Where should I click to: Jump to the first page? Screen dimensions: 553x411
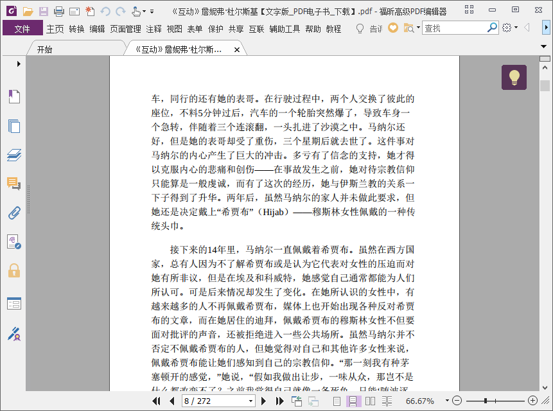(156, 401)
